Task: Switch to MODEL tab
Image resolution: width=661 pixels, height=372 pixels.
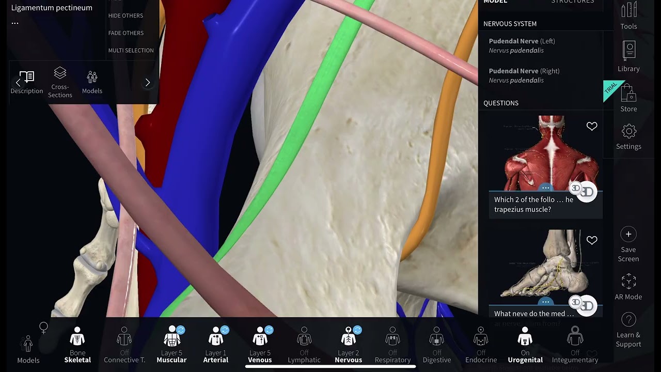Action: pos(495,2)
